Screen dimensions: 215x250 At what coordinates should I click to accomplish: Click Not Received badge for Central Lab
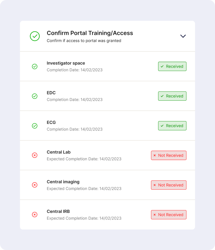(x=168, y=155)
